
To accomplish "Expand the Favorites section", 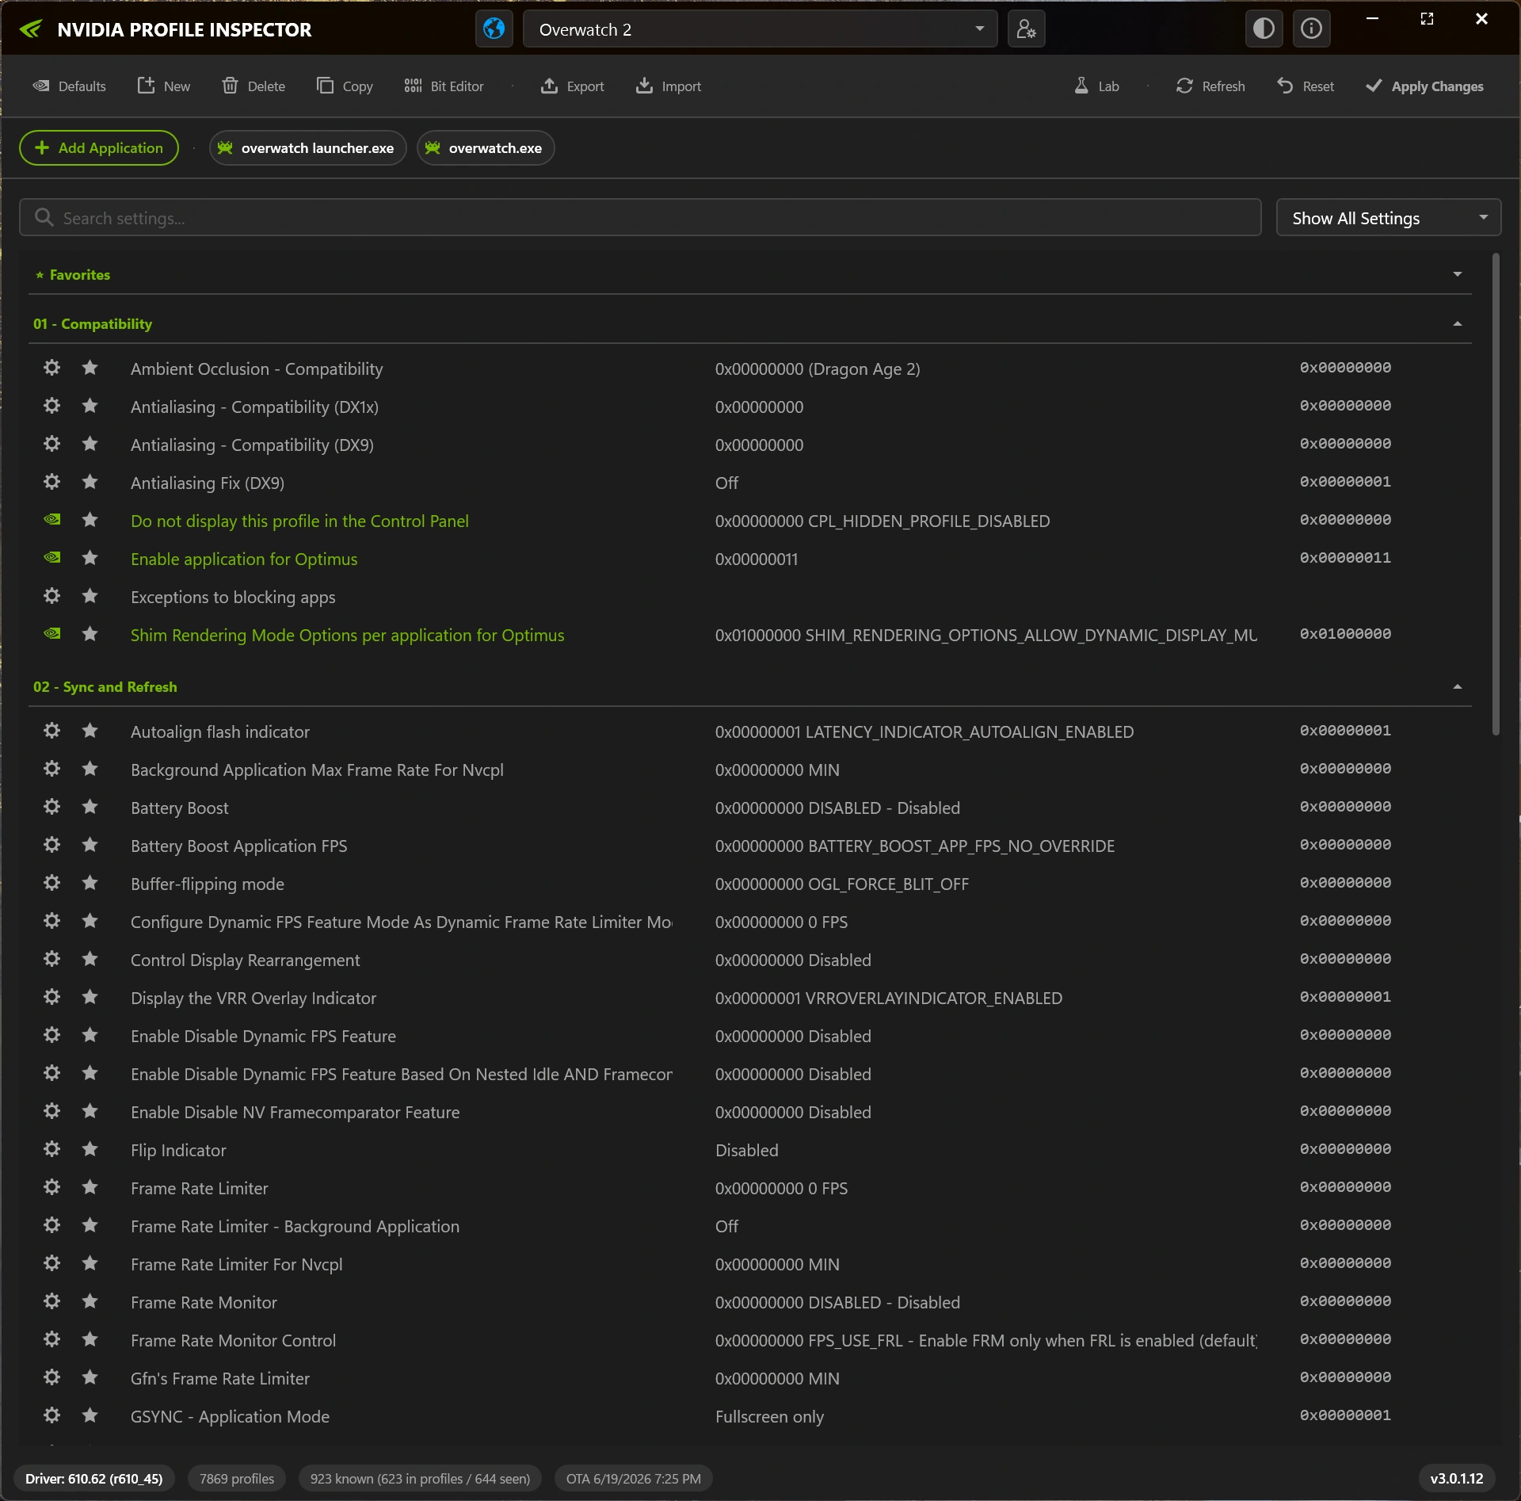I will pos(1457,274).
